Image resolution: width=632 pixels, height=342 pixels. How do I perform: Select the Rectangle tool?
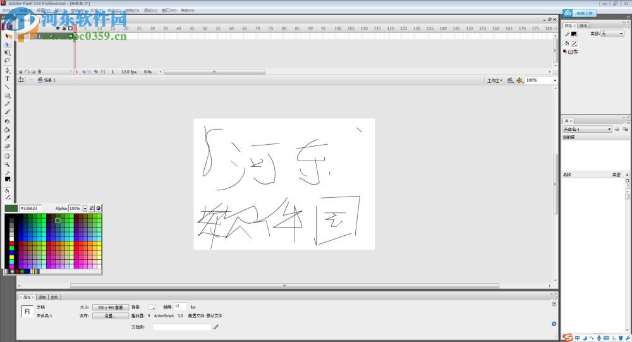7,95
